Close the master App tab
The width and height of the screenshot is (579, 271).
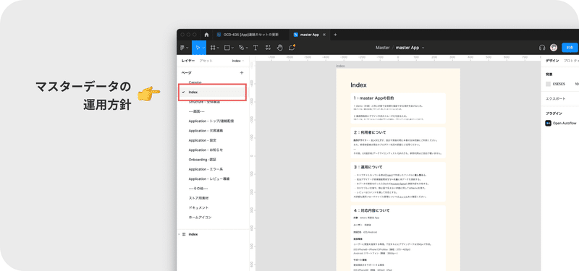(324, 35)
